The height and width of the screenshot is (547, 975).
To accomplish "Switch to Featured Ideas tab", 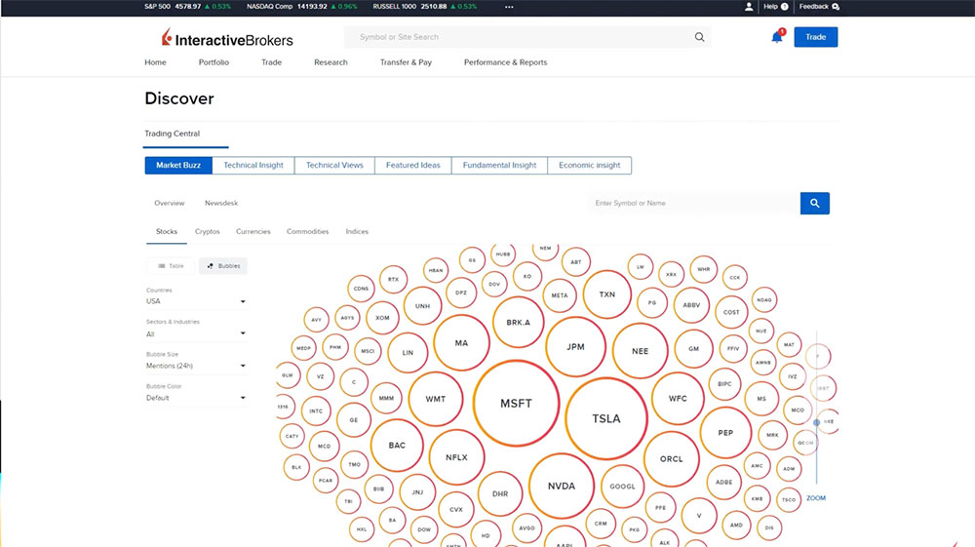I will coord(412,166).
